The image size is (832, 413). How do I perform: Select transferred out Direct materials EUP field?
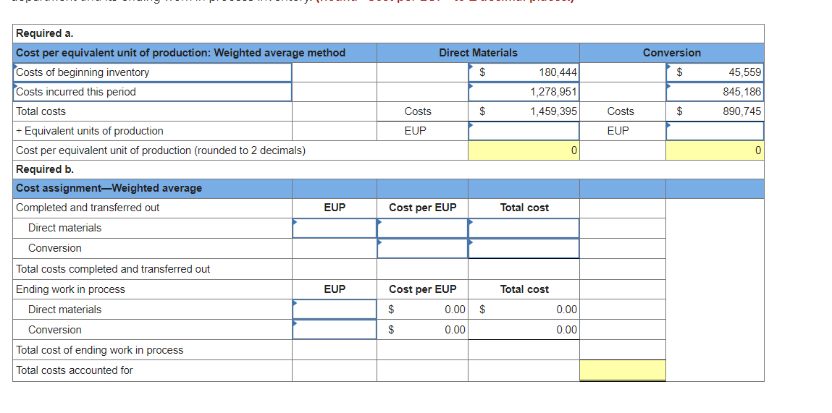click(335, 228)
